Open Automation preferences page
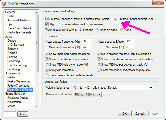This screenshot has height=120, width=166. (x=14, y=102)
